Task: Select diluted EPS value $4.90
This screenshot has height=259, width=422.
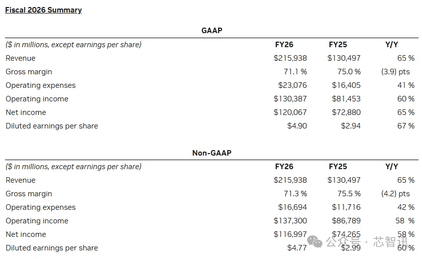Action: pyautogui.click(x=296, y=126)
